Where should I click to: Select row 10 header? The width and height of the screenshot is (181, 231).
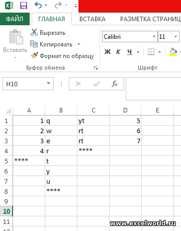(x=6, y=211)
